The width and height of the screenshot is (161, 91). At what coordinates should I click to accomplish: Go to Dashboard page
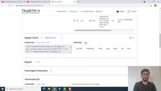(x=62, y=11)
